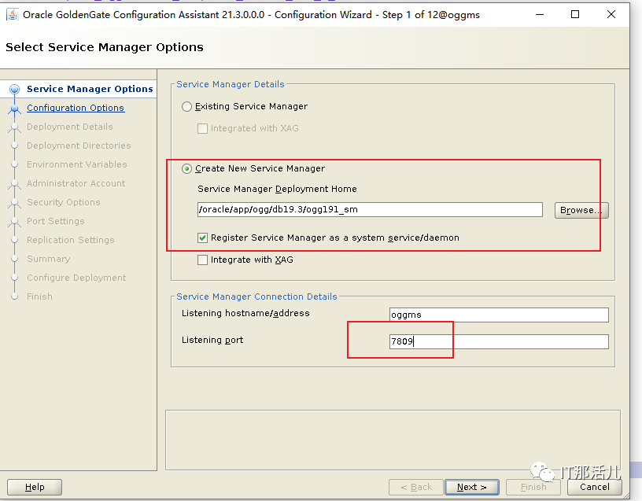Open Configuration Options step link
This screenshot has height=501, width=642.
point(76,108)
